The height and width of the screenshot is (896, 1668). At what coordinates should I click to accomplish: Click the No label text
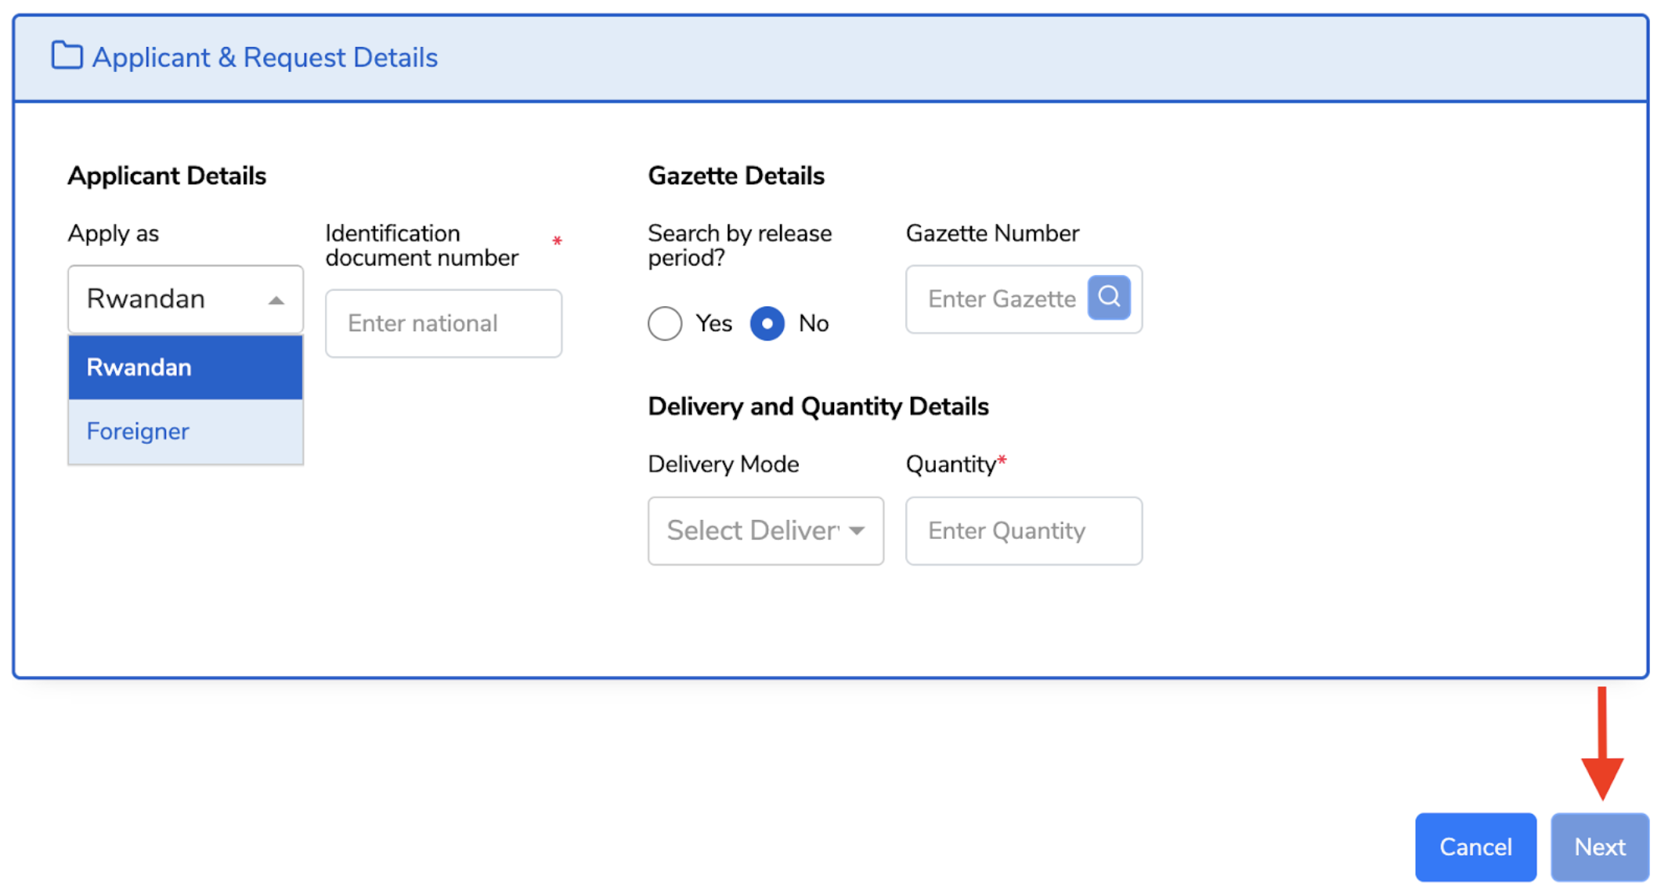tap(813, 323)
